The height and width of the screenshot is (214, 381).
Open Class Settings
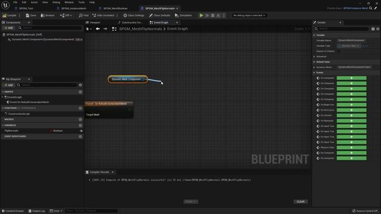pos(133,15)
